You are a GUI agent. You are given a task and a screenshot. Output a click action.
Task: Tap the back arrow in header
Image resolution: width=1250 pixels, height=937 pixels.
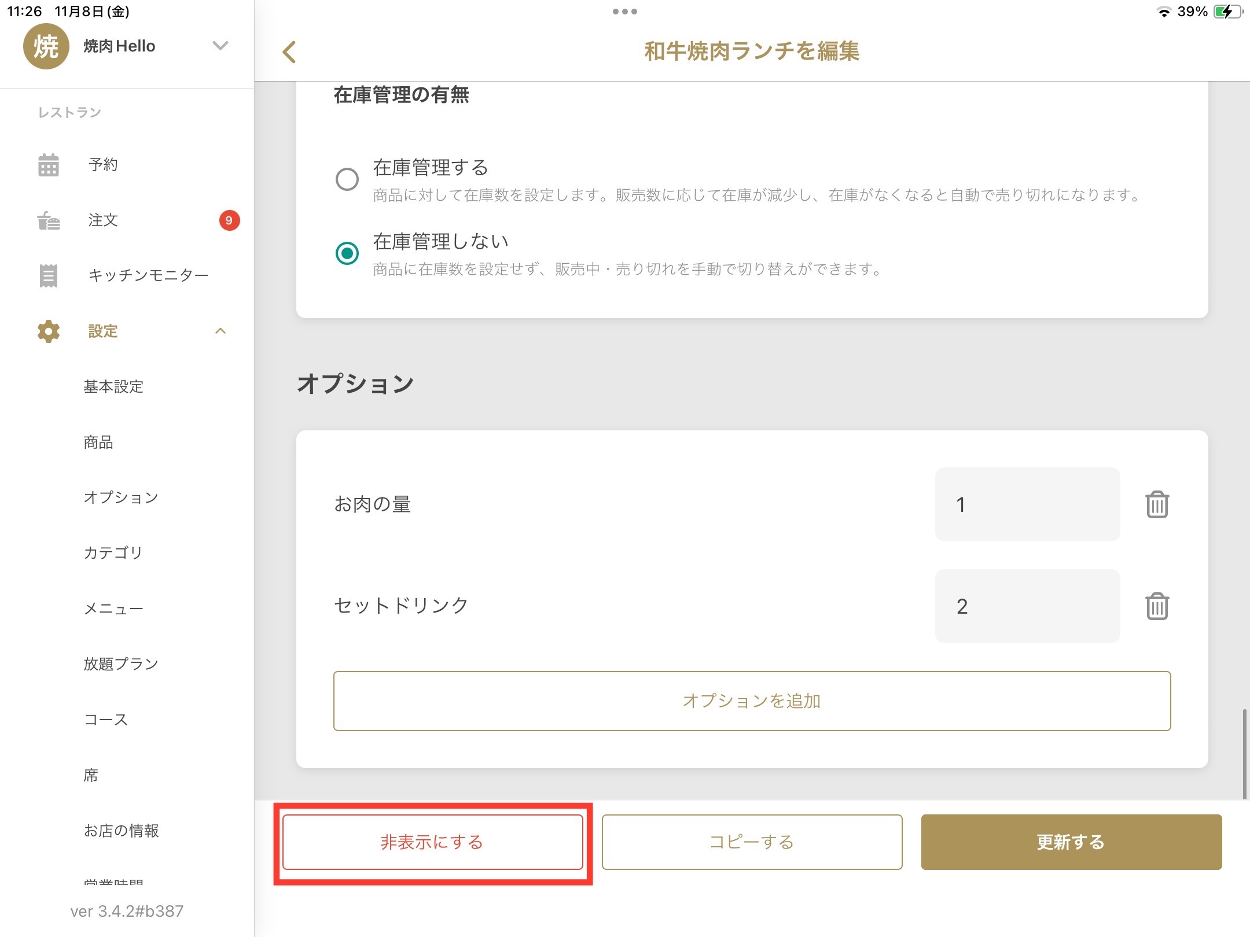coord(289,51)
